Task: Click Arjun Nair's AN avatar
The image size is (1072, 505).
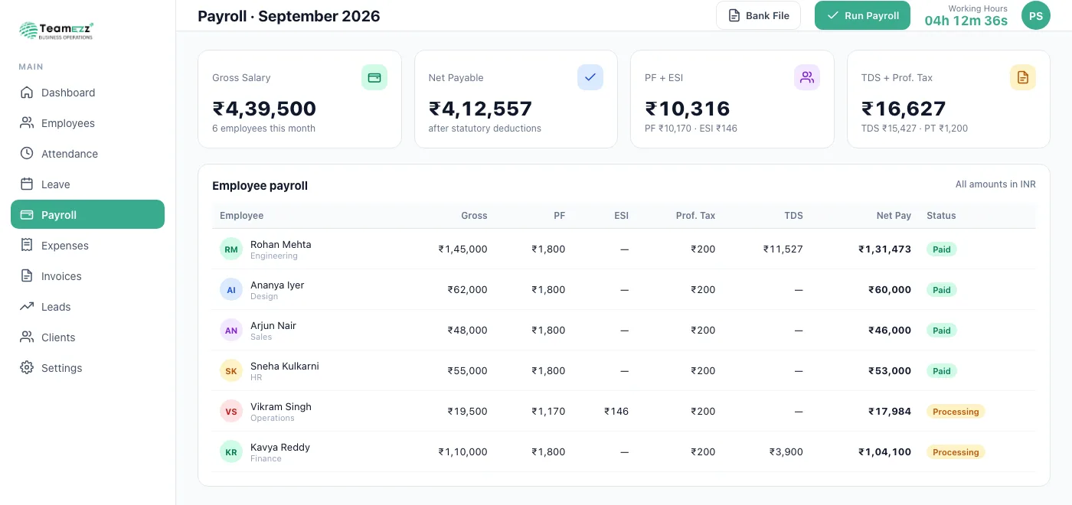Action: pyautogui.click(x=231, y=331)
